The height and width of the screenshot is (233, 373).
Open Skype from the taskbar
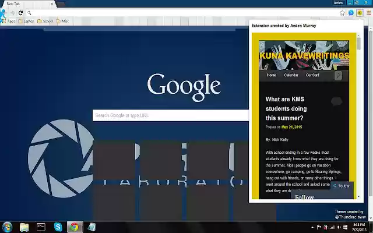pyautogui.click(x=58, y=227)
